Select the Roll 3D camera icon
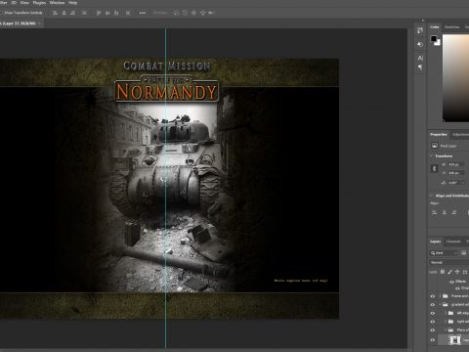 pyautogui.click(x=185, y=13)
